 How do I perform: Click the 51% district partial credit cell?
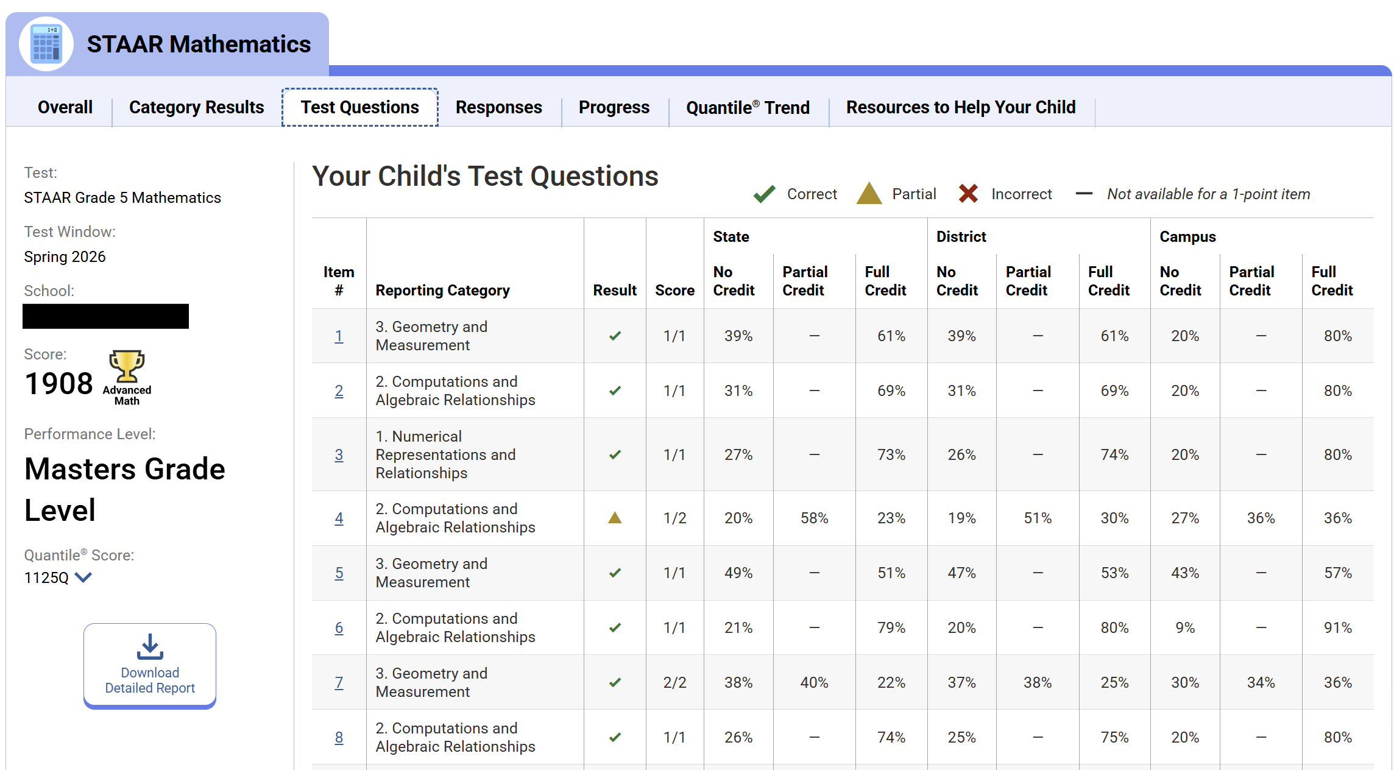(1038, 518)
